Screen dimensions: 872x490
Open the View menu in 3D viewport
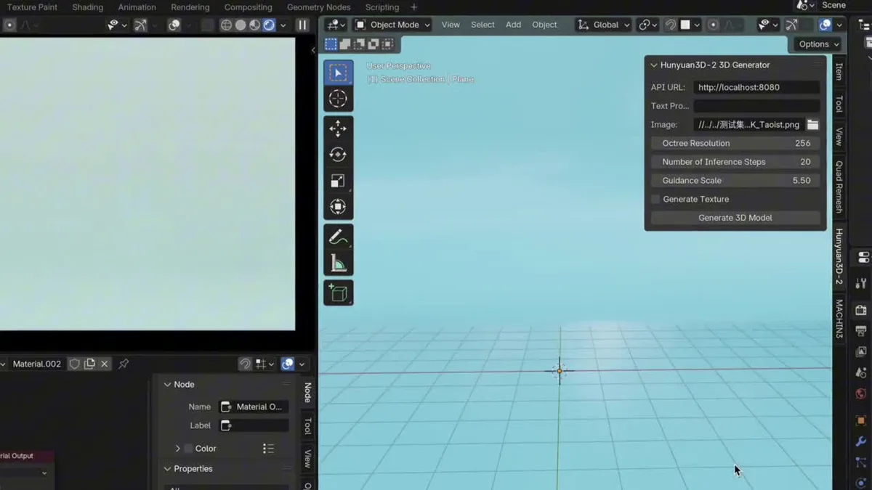point(451,25)
